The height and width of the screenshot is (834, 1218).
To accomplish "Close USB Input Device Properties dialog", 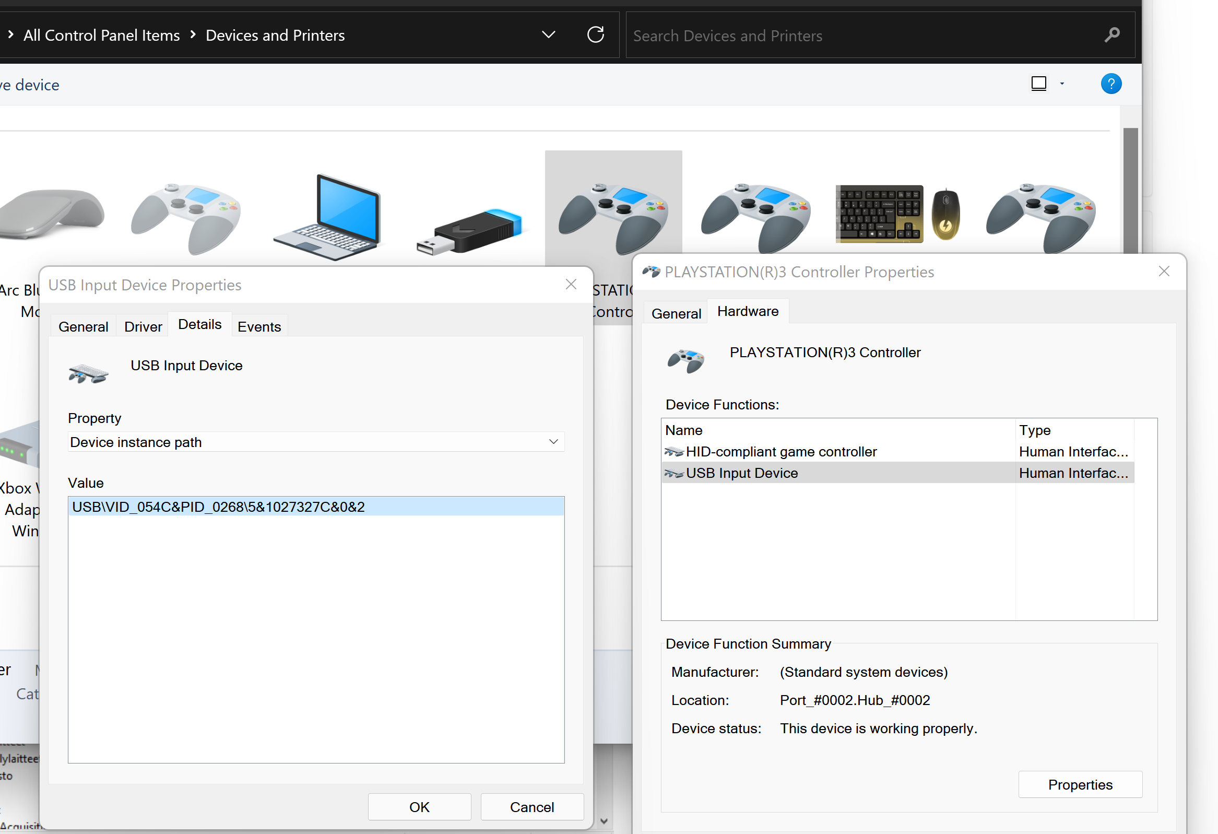I will pos(571,284).
